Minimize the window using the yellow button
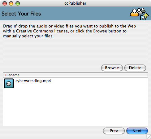This screenshot has height=139, width=151. click(x=11, y=3)
